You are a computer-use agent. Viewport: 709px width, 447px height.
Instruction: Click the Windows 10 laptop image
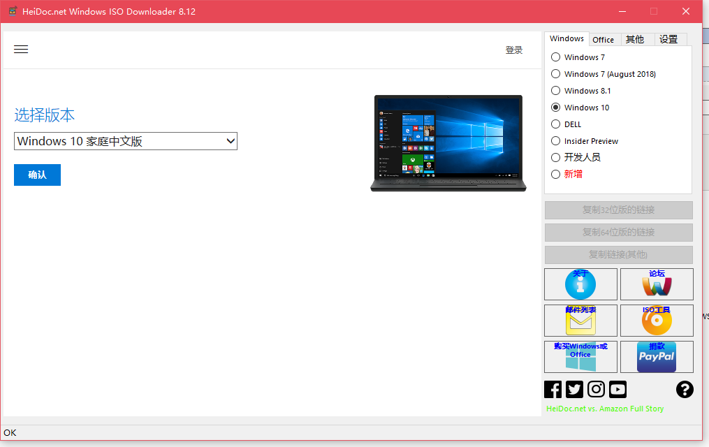(448, 143)
